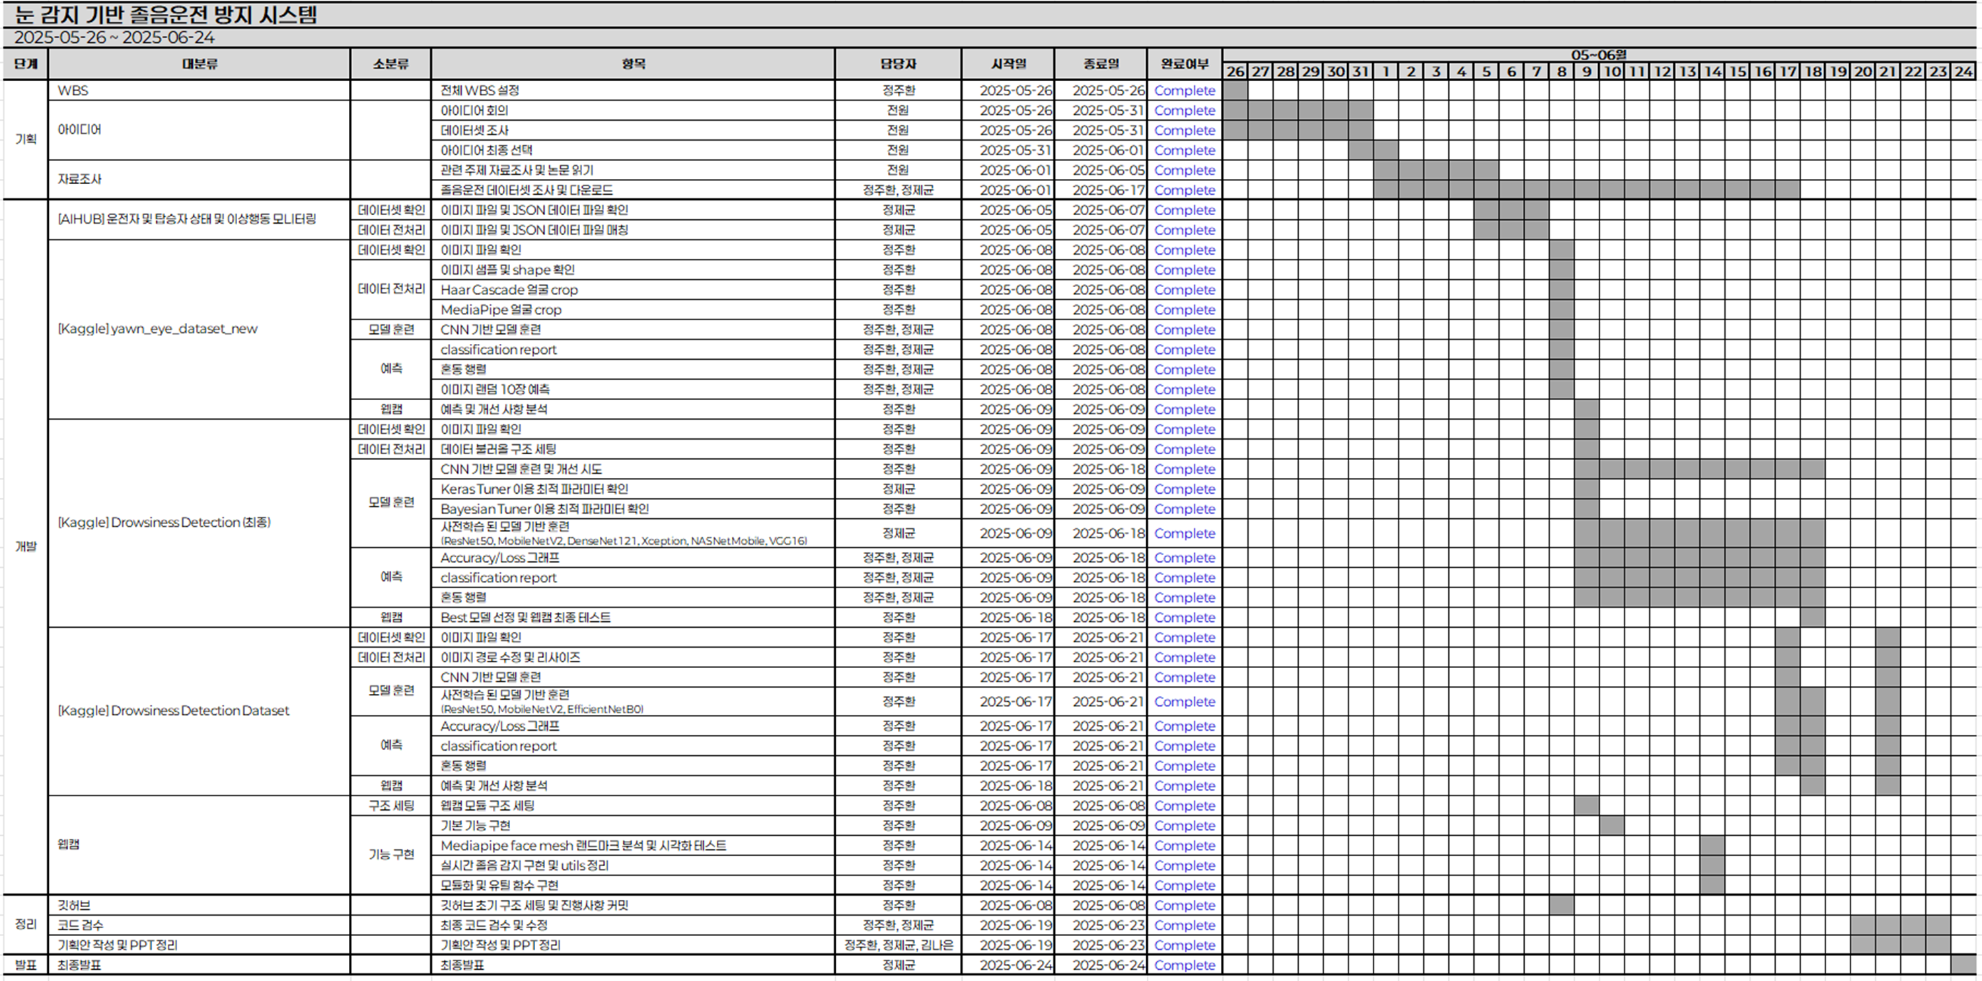
Task: Click Complete link for Haar Cascade 얼굴 crop
Action: point(1184,290)
